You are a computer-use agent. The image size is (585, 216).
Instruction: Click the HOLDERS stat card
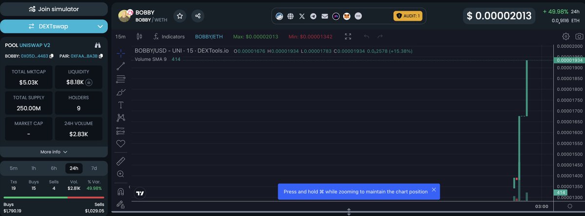tap(78, 103)
